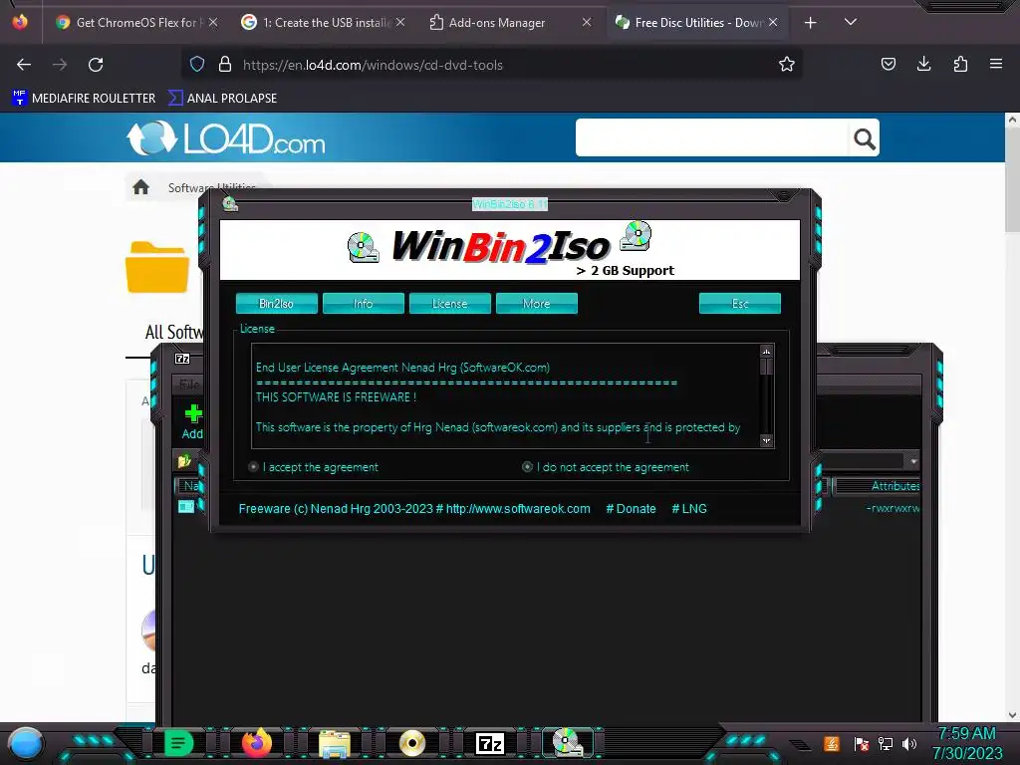
Task: Open File Explorer from taskbar
Action: [x=335, y=743]
